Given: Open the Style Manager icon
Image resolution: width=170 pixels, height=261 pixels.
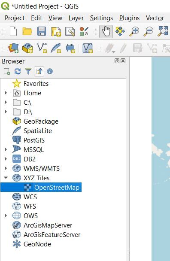Looking at the screenshot, I should point(84,31).
